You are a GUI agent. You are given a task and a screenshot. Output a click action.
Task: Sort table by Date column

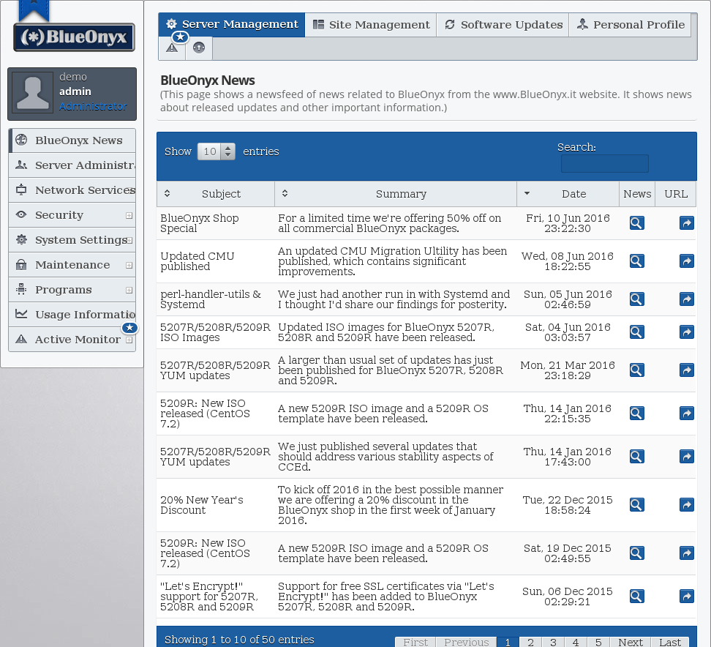tap(568, 194)
